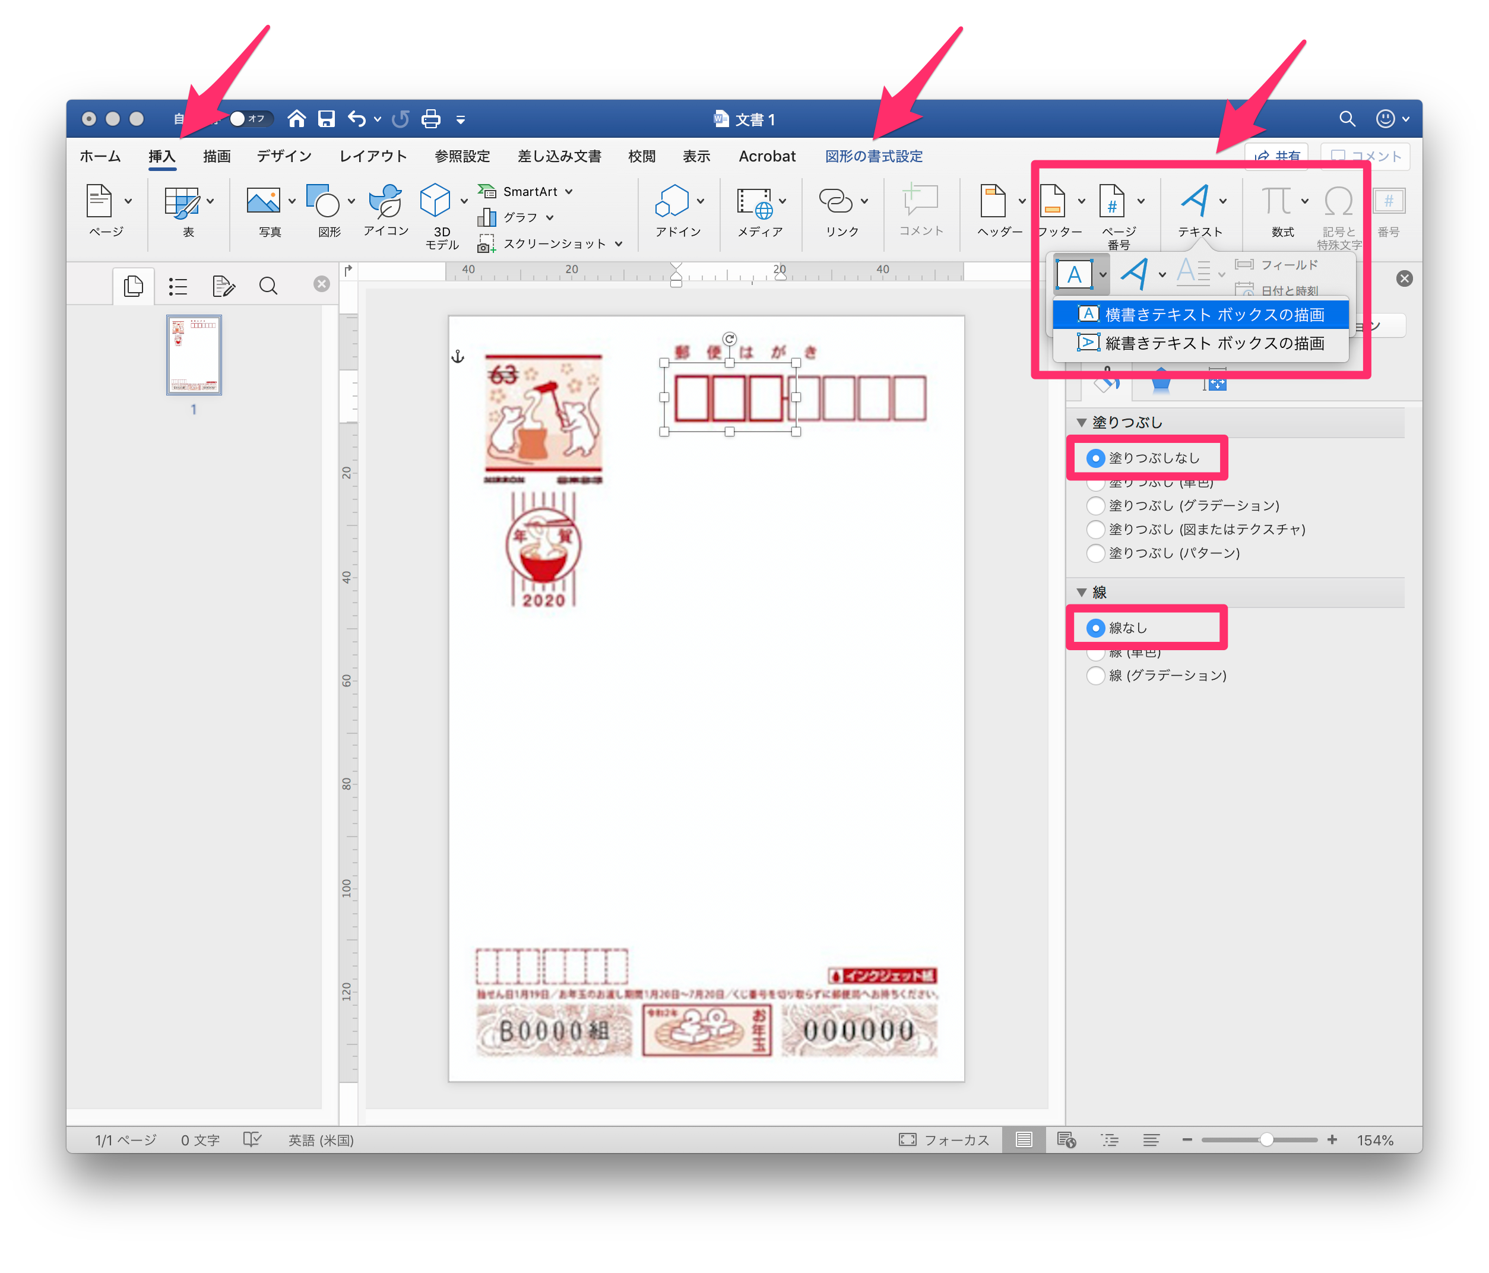Save the document with floppy icon

tap(327, 119)
